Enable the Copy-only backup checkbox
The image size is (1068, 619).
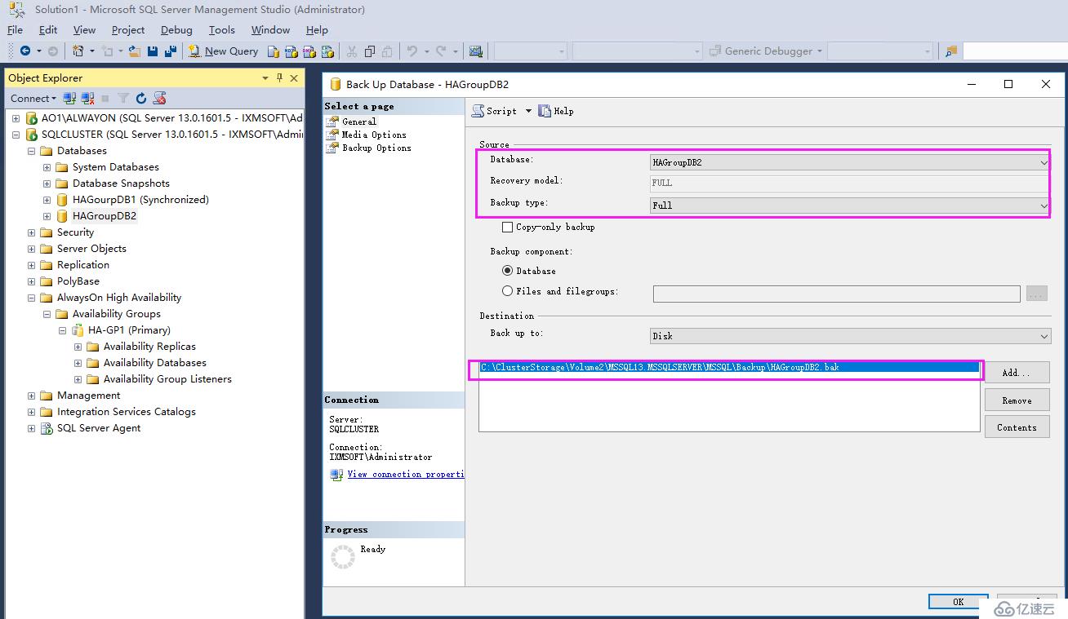[x=507, y=227]
